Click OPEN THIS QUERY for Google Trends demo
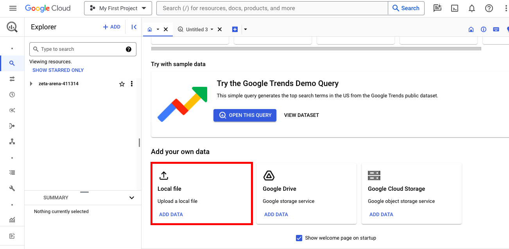The height and width of the screenshot is (249, 509). pos(245,115)
